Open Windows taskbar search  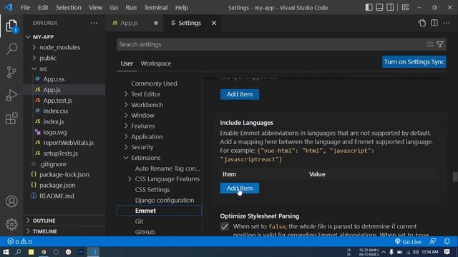(18, 252)
